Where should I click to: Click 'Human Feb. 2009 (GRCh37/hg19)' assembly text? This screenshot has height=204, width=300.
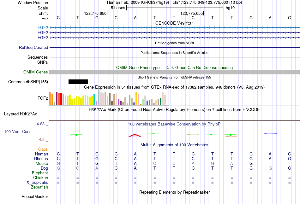(x=138, y=3)
